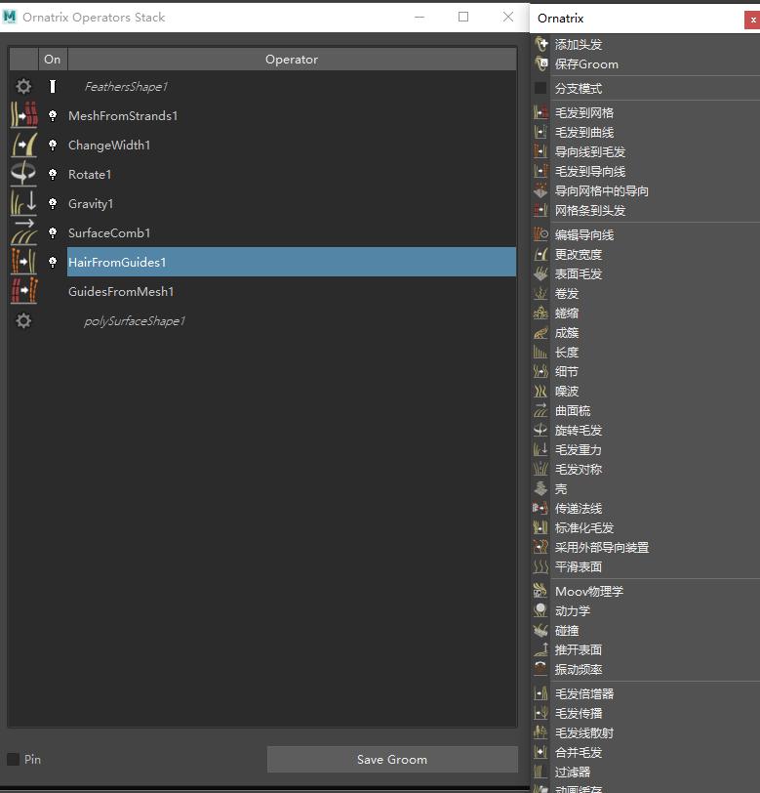Click the SurfaceComb1 operator icon
Screen dimensions: 760x793
coord(23,233)
